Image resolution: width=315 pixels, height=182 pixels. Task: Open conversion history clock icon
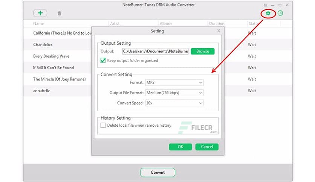[x=280, y=13]
